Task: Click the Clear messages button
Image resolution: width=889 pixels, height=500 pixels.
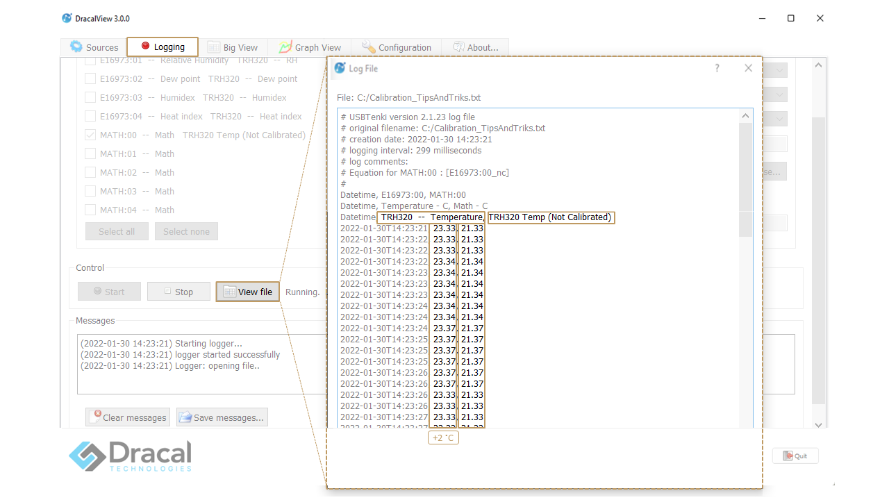Action: [x=128, y=417]
